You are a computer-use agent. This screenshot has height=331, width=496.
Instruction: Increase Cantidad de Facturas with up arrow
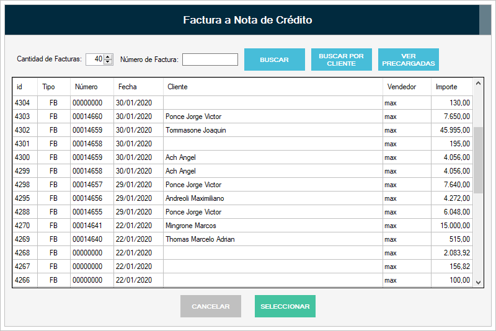(108, 57)
